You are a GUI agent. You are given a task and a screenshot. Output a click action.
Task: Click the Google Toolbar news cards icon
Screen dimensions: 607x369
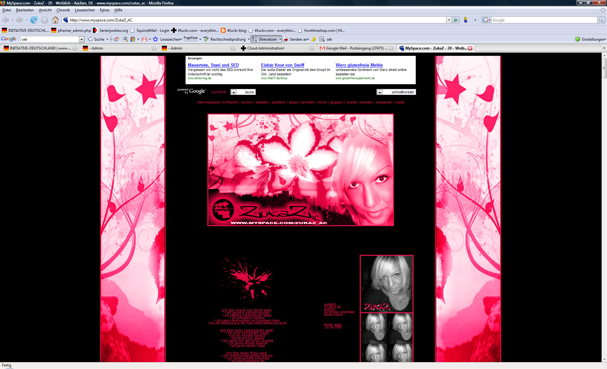(x=116, y=39)
